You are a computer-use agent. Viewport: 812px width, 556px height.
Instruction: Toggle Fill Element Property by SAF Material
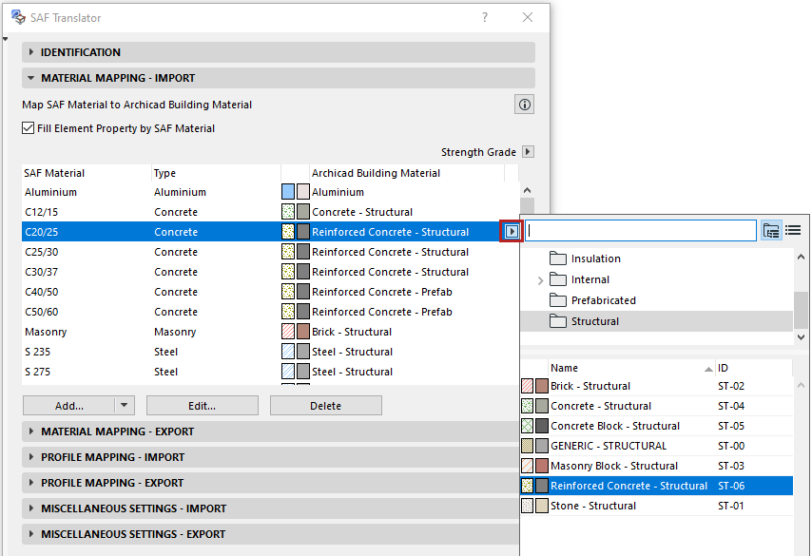coord(28,128)
